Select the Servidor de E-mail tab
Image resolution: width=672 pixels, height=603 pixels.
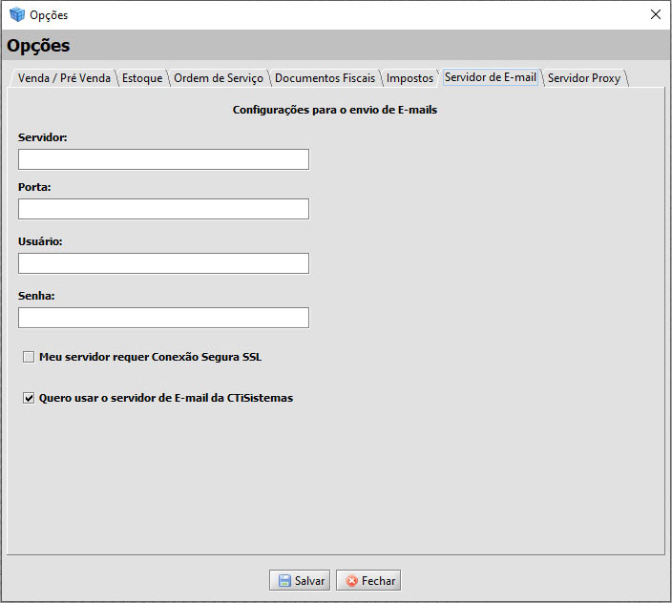pos(490,77)
